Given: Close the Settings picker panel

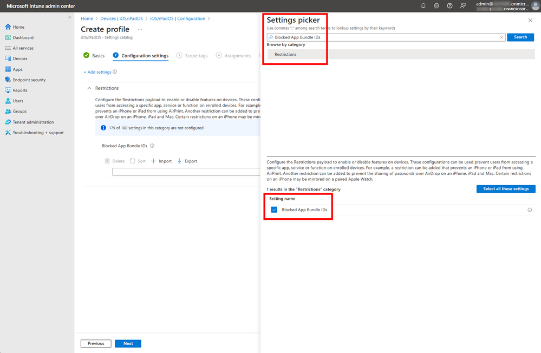Looking at the screenshot, I should [x=530, y=21].
